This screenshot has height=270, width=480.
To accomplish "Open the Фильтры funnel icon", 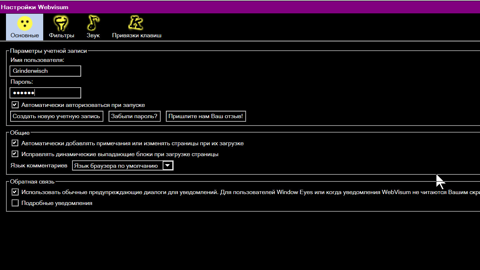I will 61,23.
